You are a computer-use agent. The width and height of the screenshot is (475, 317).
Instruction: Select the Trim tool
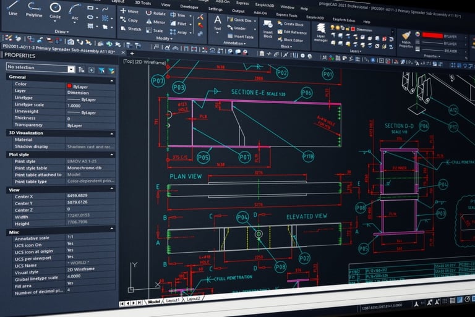(x=178, y=15)
